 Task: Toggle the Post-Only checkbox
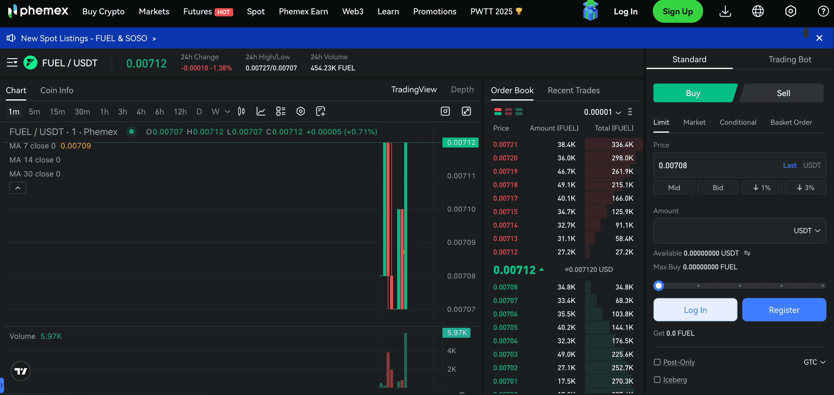657,362
